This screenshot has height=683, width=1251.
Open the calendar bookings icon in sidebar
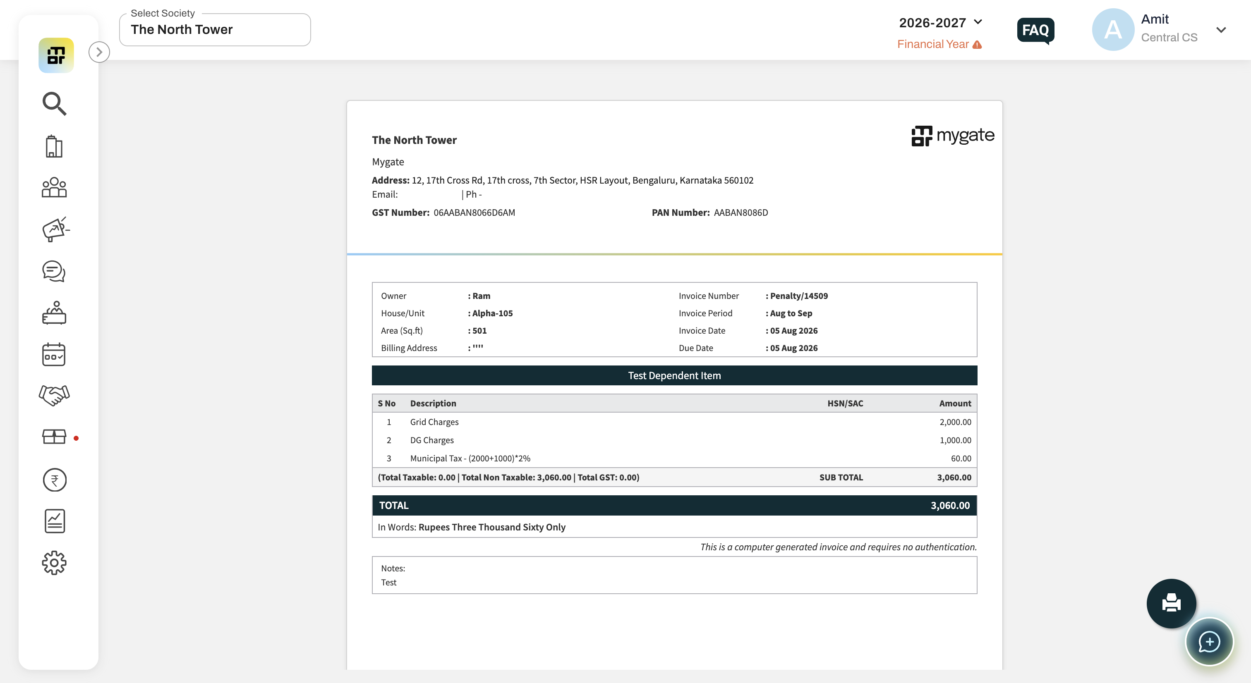54,354
